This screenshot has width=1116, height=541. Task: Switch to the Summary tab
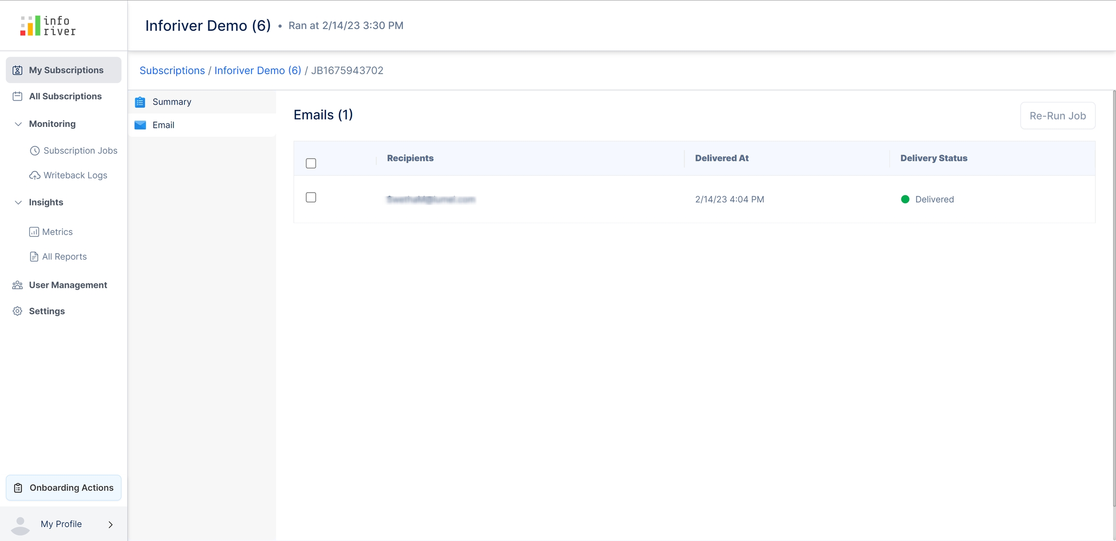click(x=171, y=102)
